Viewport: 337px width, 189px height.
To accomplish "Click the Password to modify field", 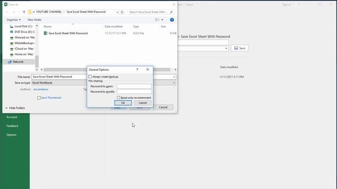I will pos(134,91).
